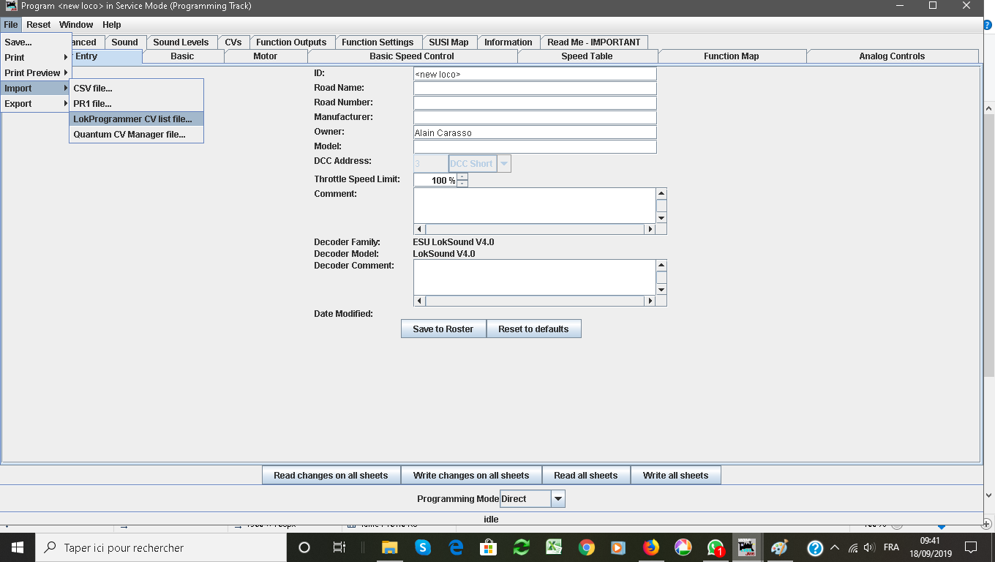Open WhatsApp taskbar icon with notification badge
The image size is (995, 562).
(716, 547)
